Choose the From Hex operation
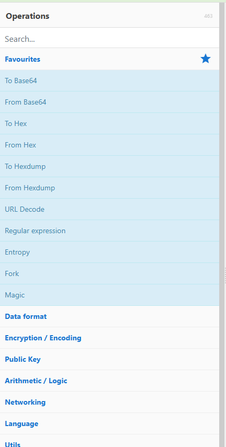This screenshot has height=447, width=226. coord(109,145)
